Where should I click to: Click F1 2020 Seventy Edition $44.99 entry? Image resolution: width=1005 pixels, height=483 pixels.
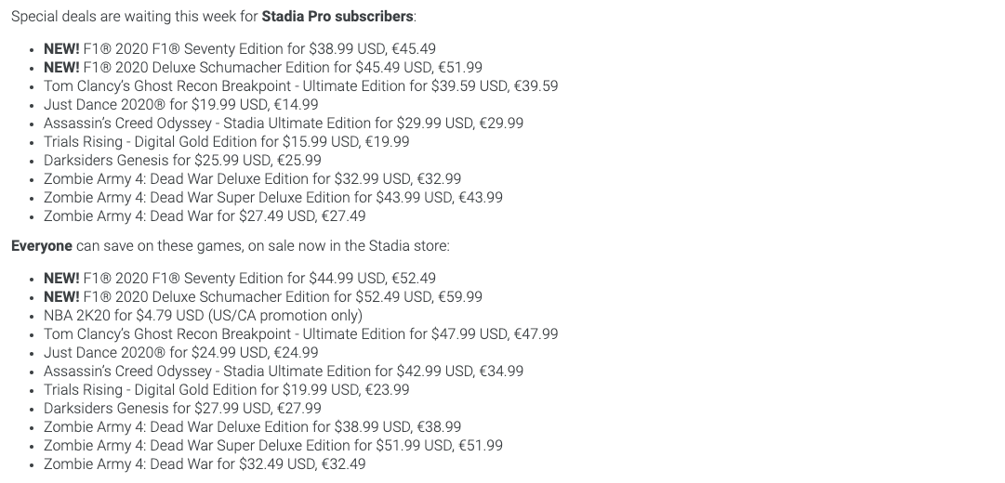coord(240,278)
